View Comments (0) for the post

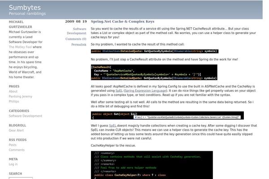(x=76, y=39)
